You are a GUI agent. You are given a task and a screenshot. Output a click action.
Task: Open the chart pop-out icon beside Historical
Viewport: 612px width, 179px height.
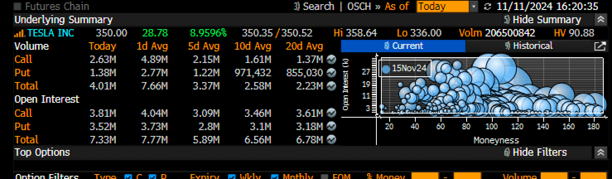click(x=600, y=46)
